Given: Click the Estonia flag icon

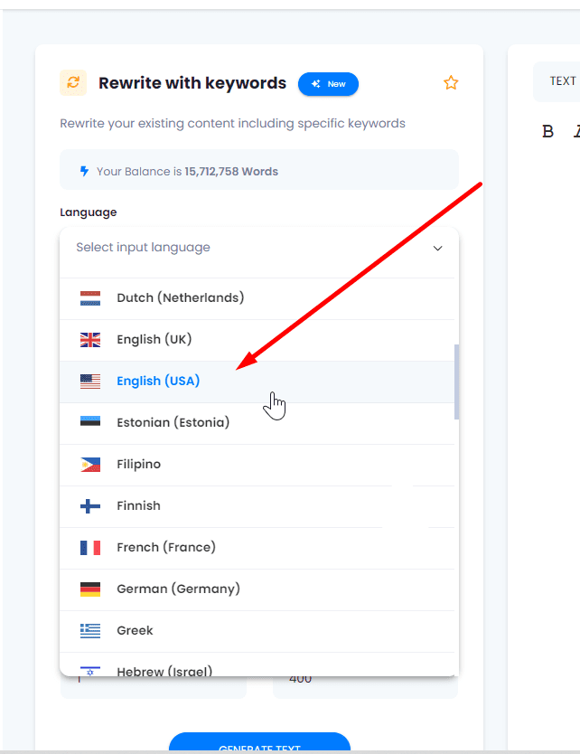Looking at the screenshot, I should click(90, 422).
